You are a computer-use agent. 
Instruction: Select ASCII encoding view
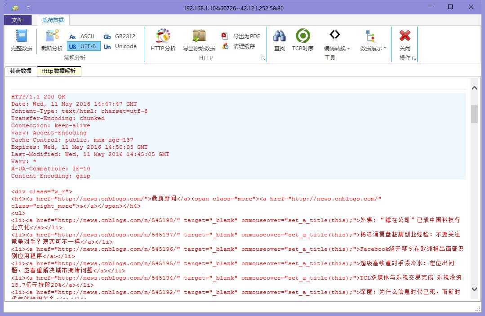pos(82,36)
